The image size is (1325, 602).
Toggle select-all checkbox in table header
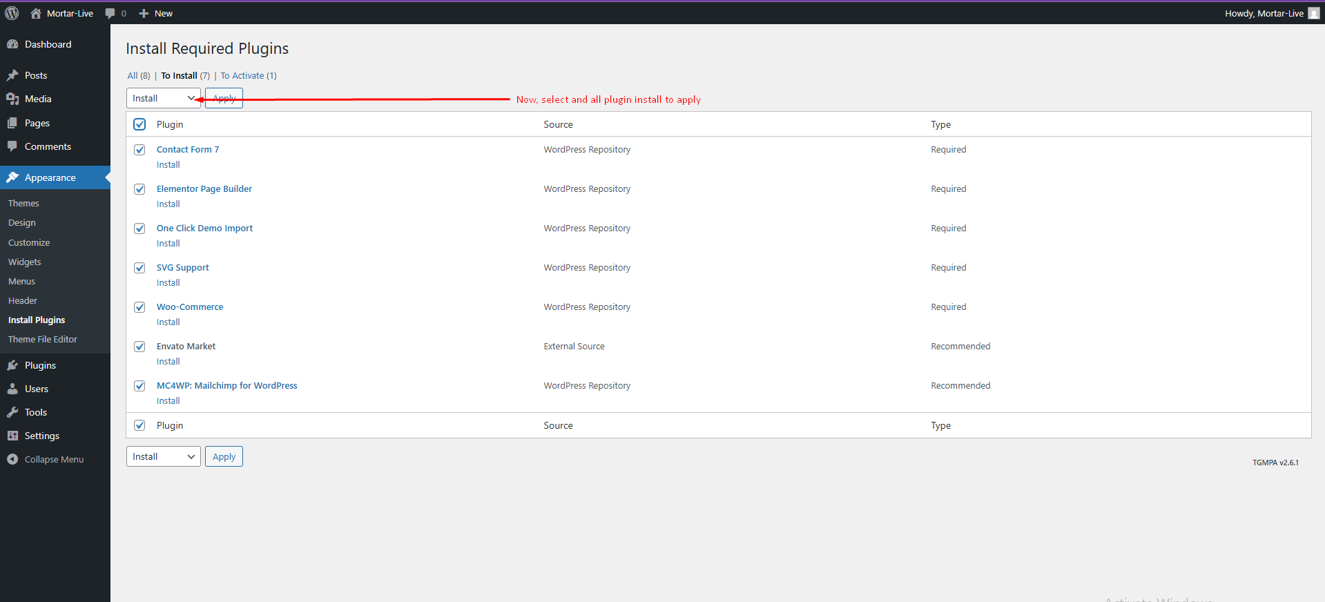(139, 124)
